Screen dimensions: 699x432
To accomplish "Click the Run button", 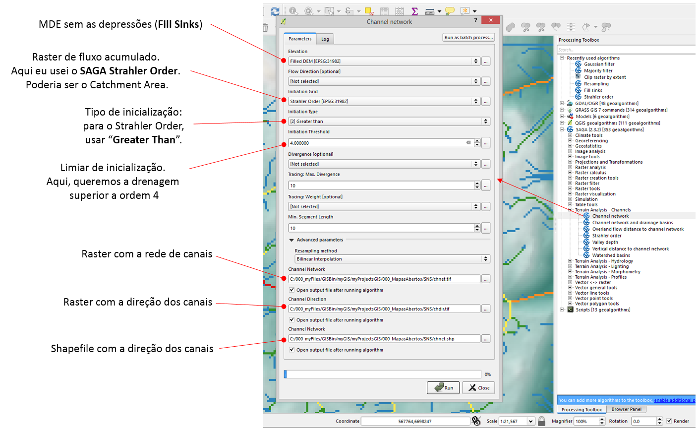I will (443, 388).
